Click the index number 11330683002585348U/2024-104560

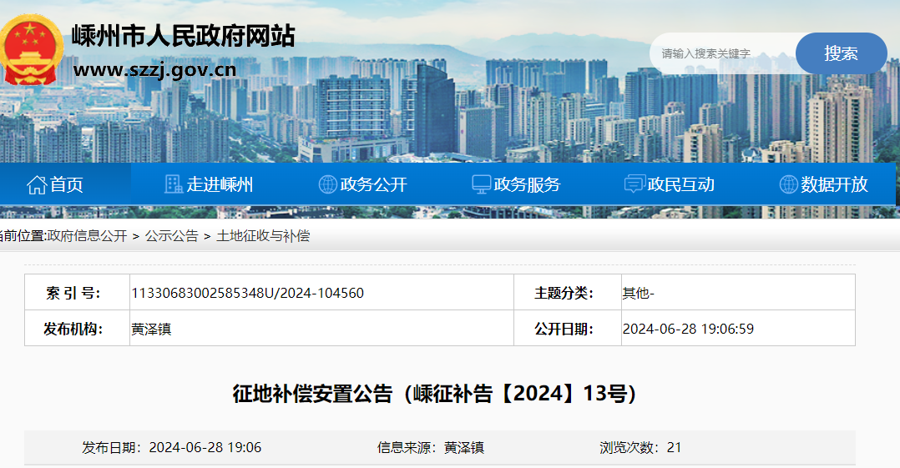247,293
